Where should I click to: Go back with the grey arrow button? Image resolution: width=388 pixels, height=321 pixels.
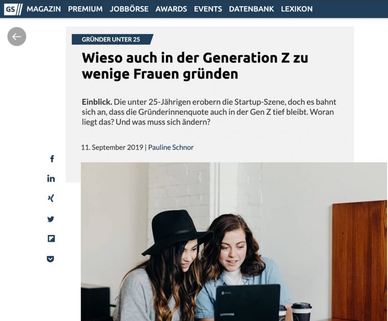click(x=17, y=37)
